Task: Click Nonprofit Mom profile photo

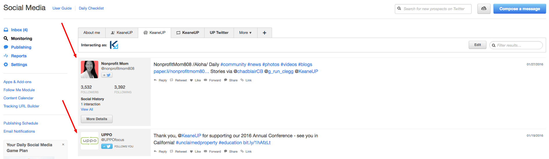Action: [90, 70]
